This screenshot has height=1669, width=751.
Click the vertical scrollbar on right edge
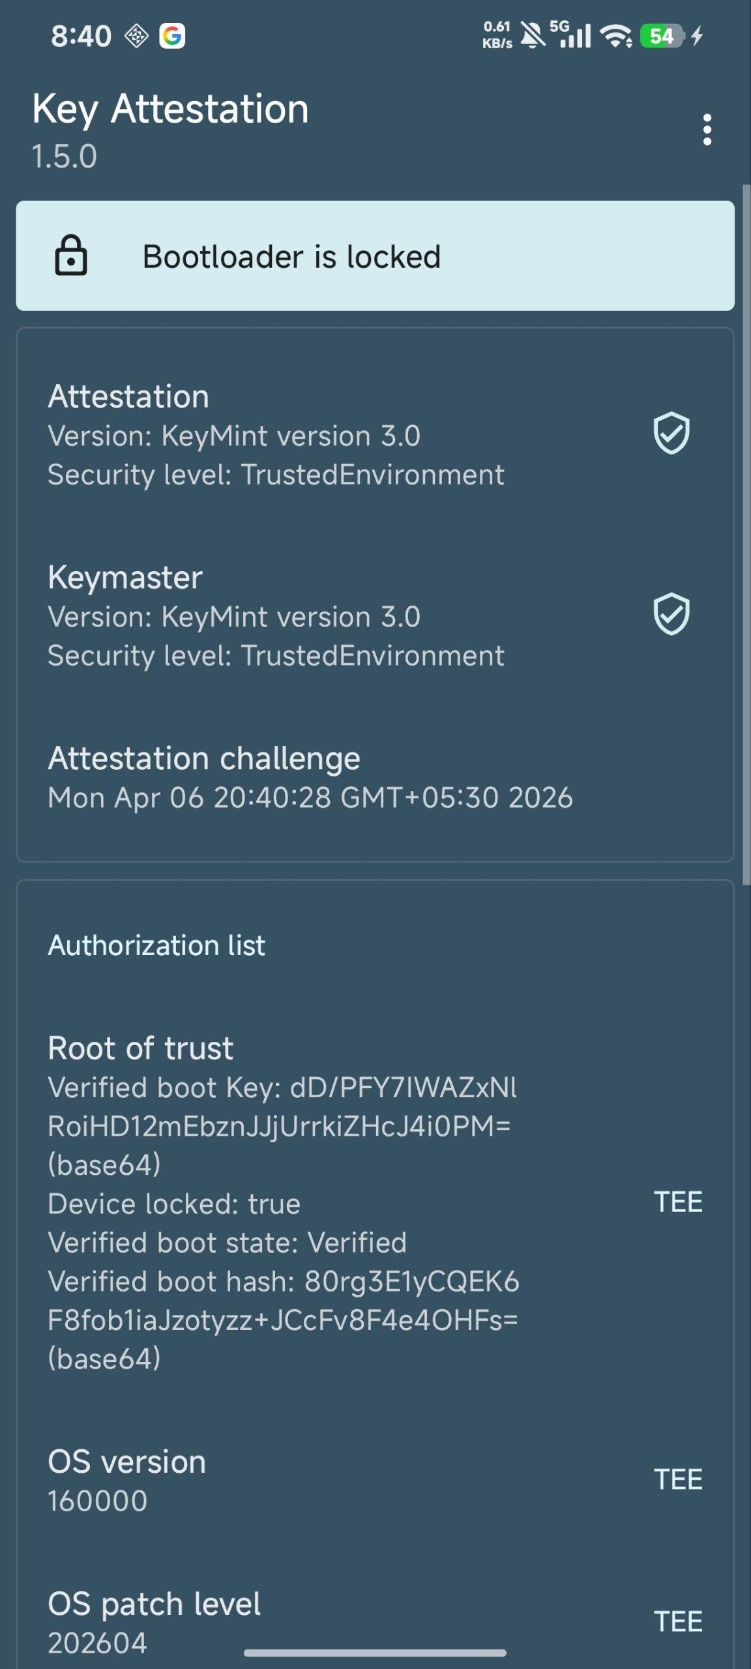pos(746,535)
